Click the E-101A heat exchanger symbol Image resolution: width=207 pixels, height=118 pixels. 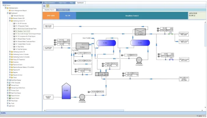(x=140, y=32)
